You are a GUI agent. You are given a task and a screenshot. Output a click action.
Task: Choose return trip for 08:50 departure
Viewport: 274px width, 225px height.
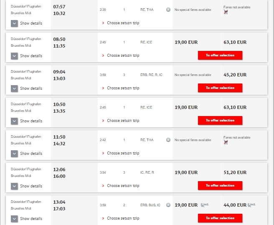pyautogui.click(x=123, y=56)
